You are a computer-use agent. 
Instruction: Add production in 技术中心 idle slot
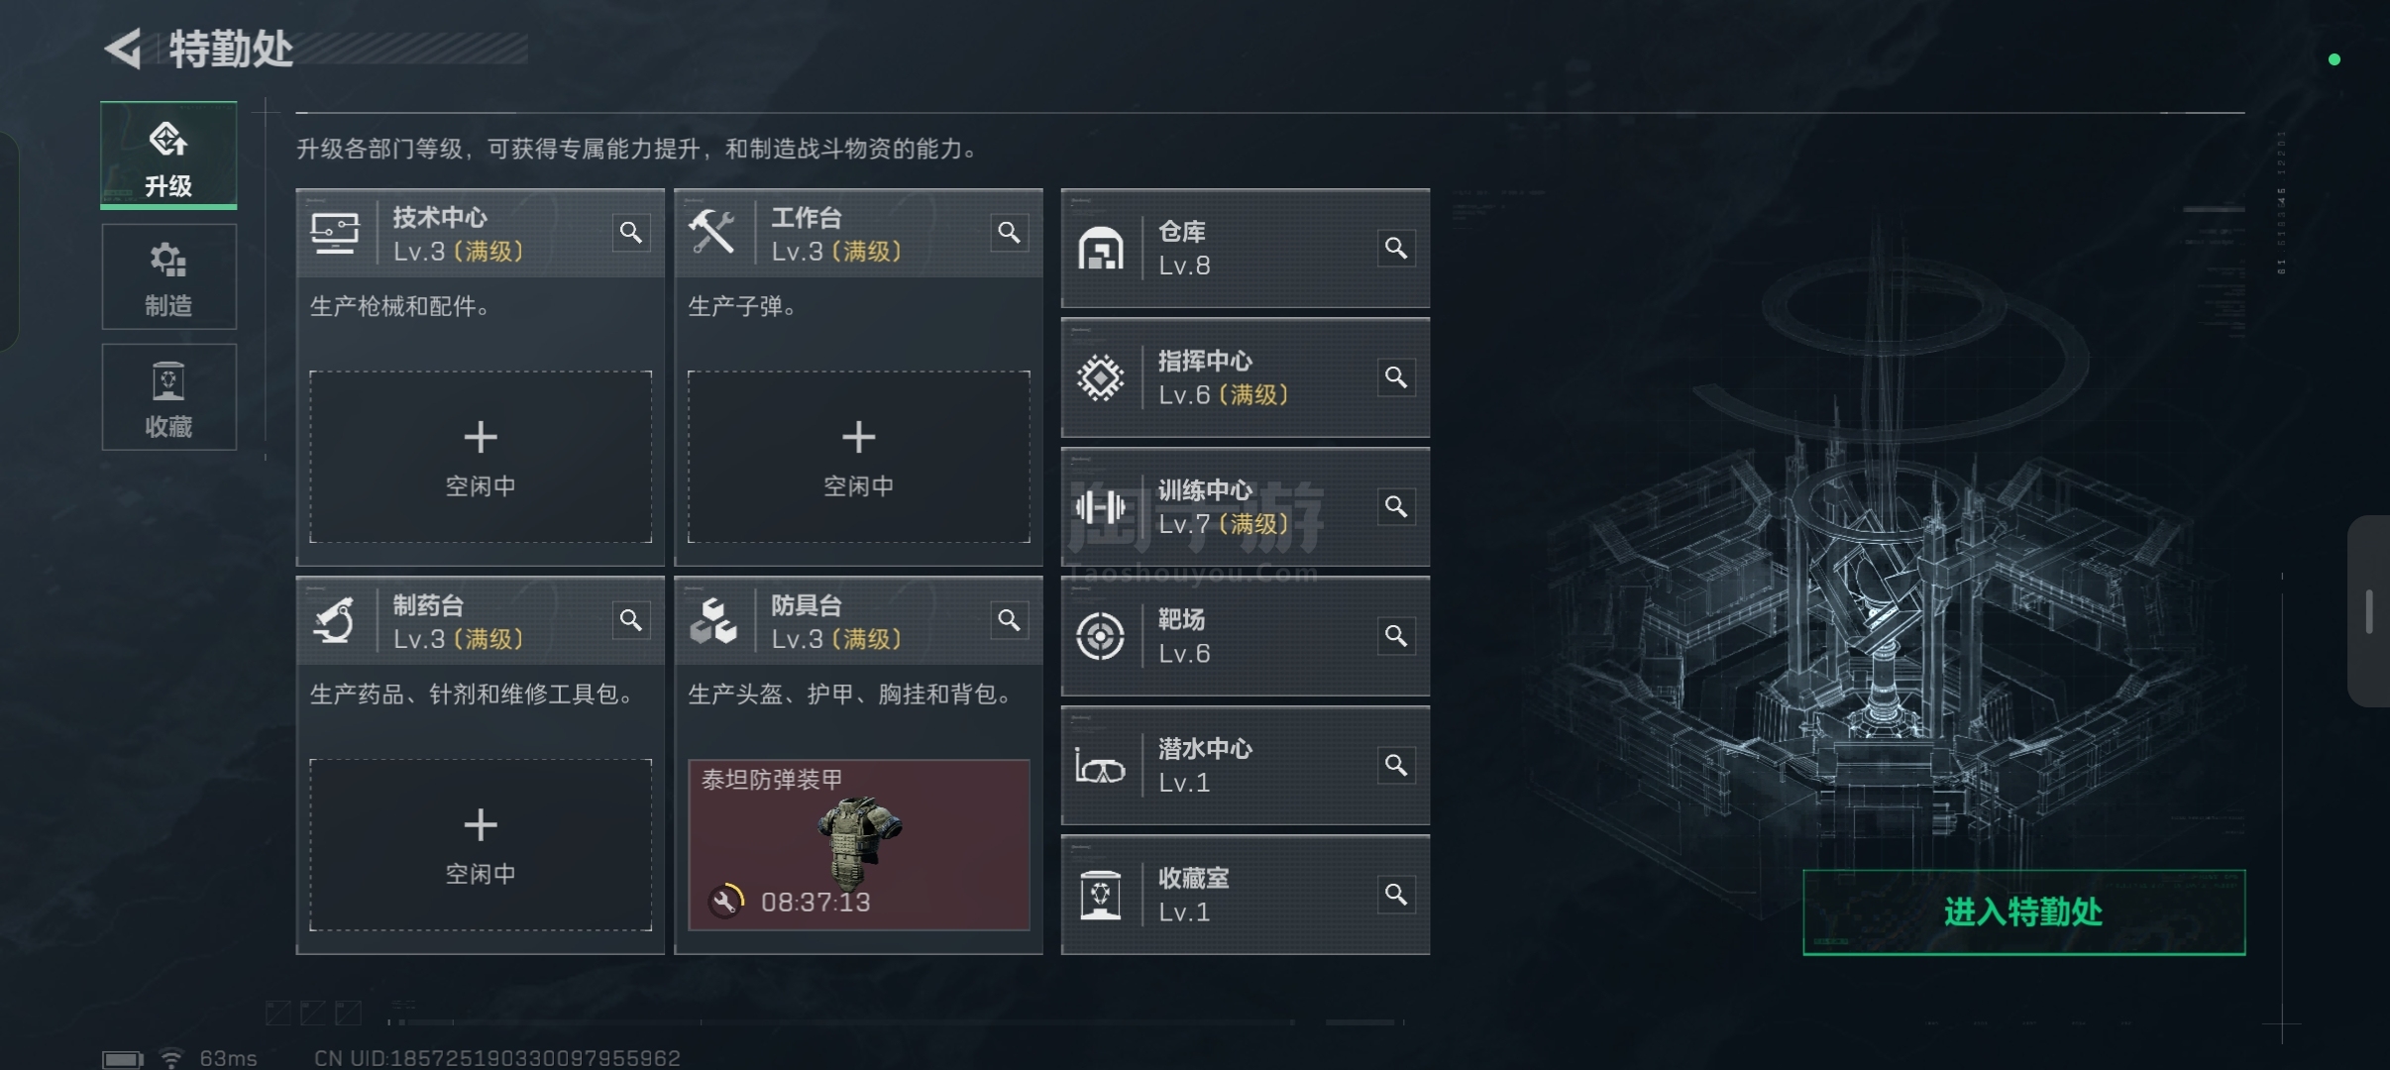[481, 457]
